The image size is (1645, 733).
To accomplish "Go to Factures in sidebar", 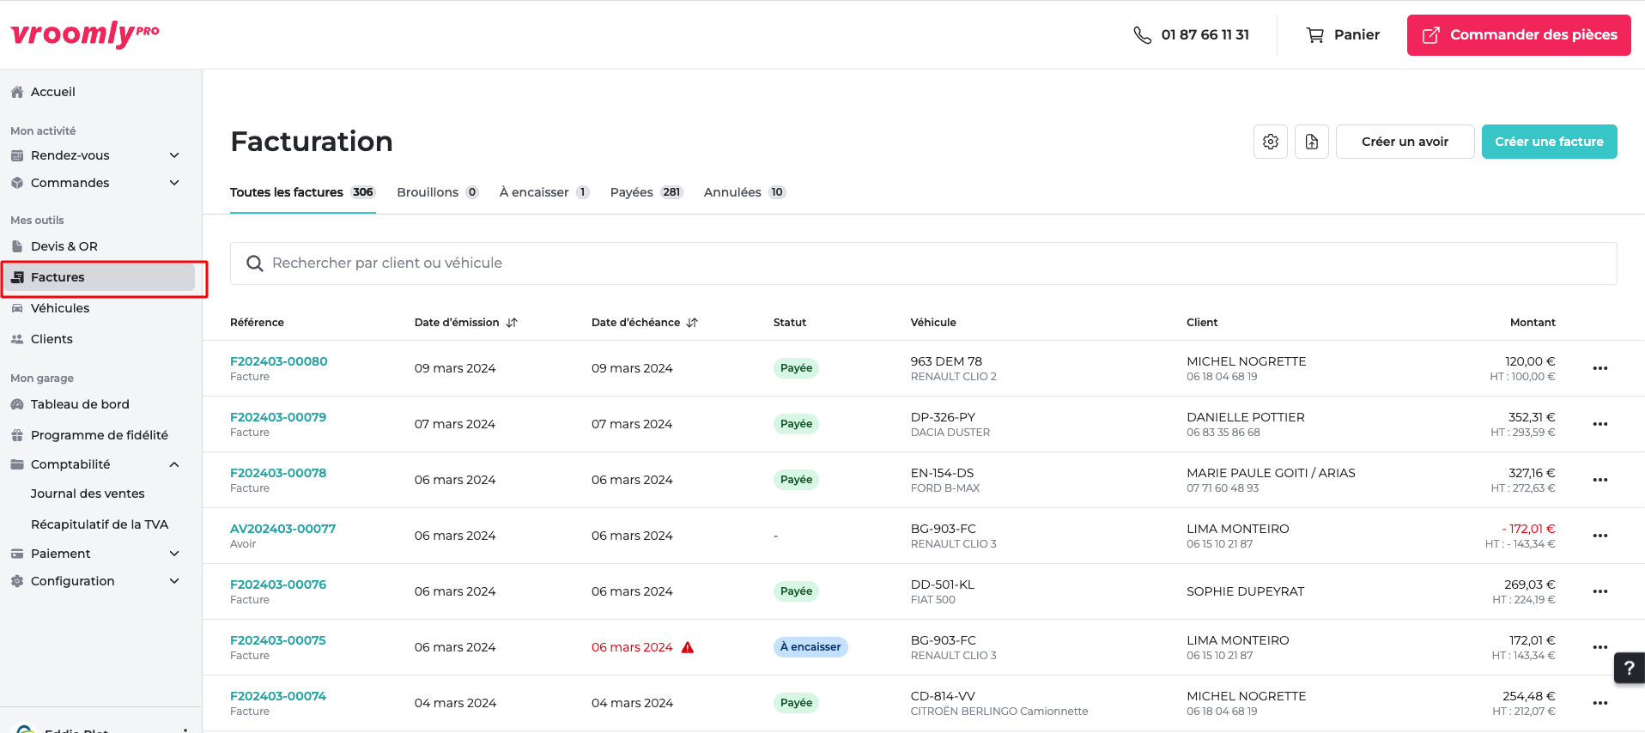I will click(x=99, y=277).
